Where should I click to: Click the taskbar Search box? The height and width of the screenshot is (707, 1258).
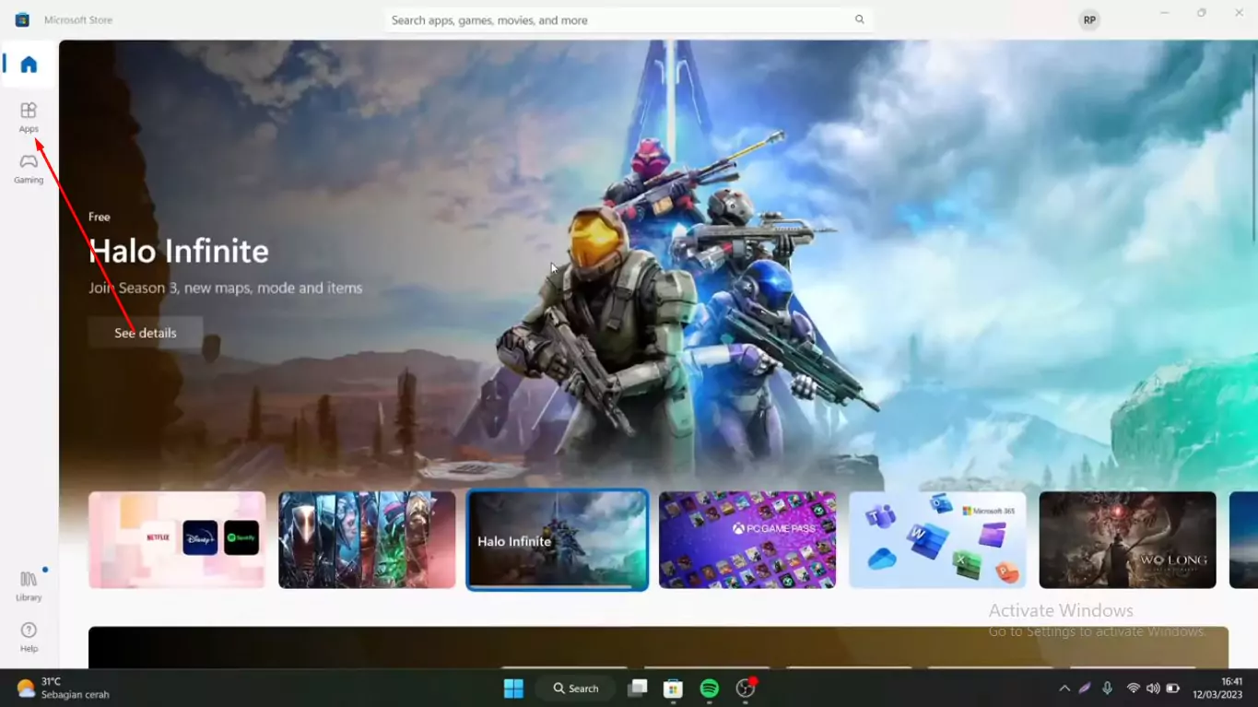[576, 689]
